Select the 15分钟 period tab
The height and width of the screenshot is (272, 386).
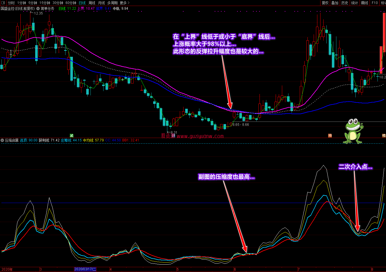tap(45, 3)
